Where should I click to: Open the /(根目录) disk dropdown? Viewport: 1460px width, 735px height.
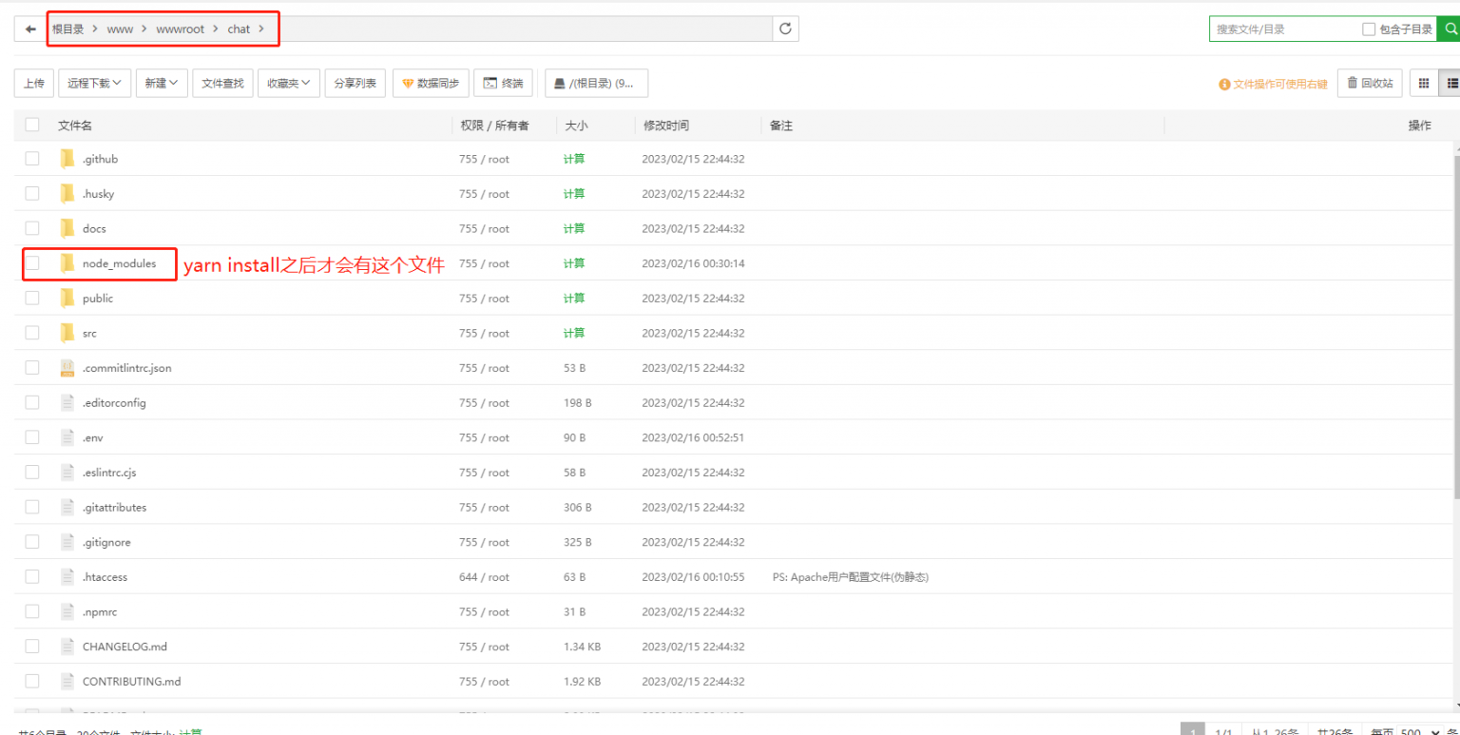pos(596,83)
